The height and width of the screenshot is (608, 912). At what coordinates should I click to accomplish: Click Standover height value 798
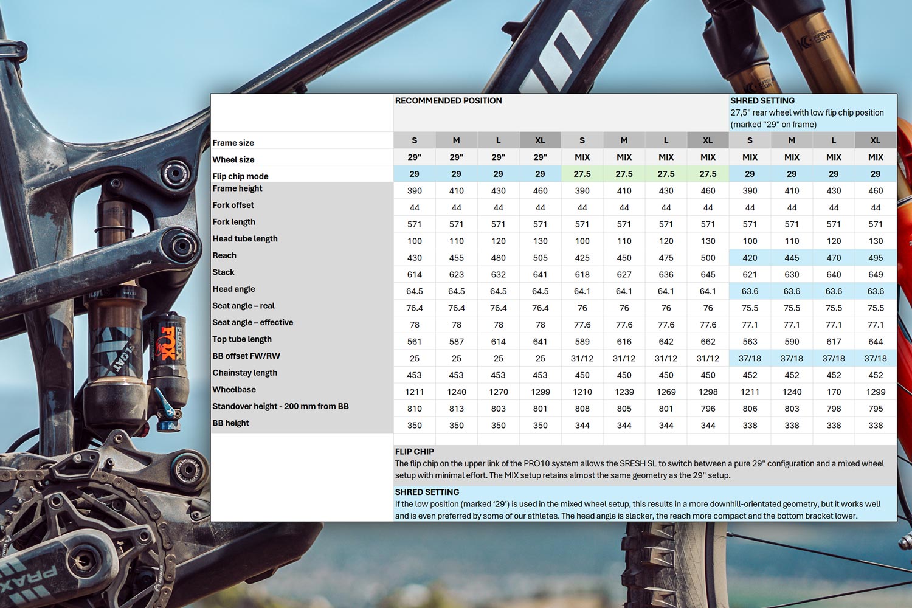[834, 409]
